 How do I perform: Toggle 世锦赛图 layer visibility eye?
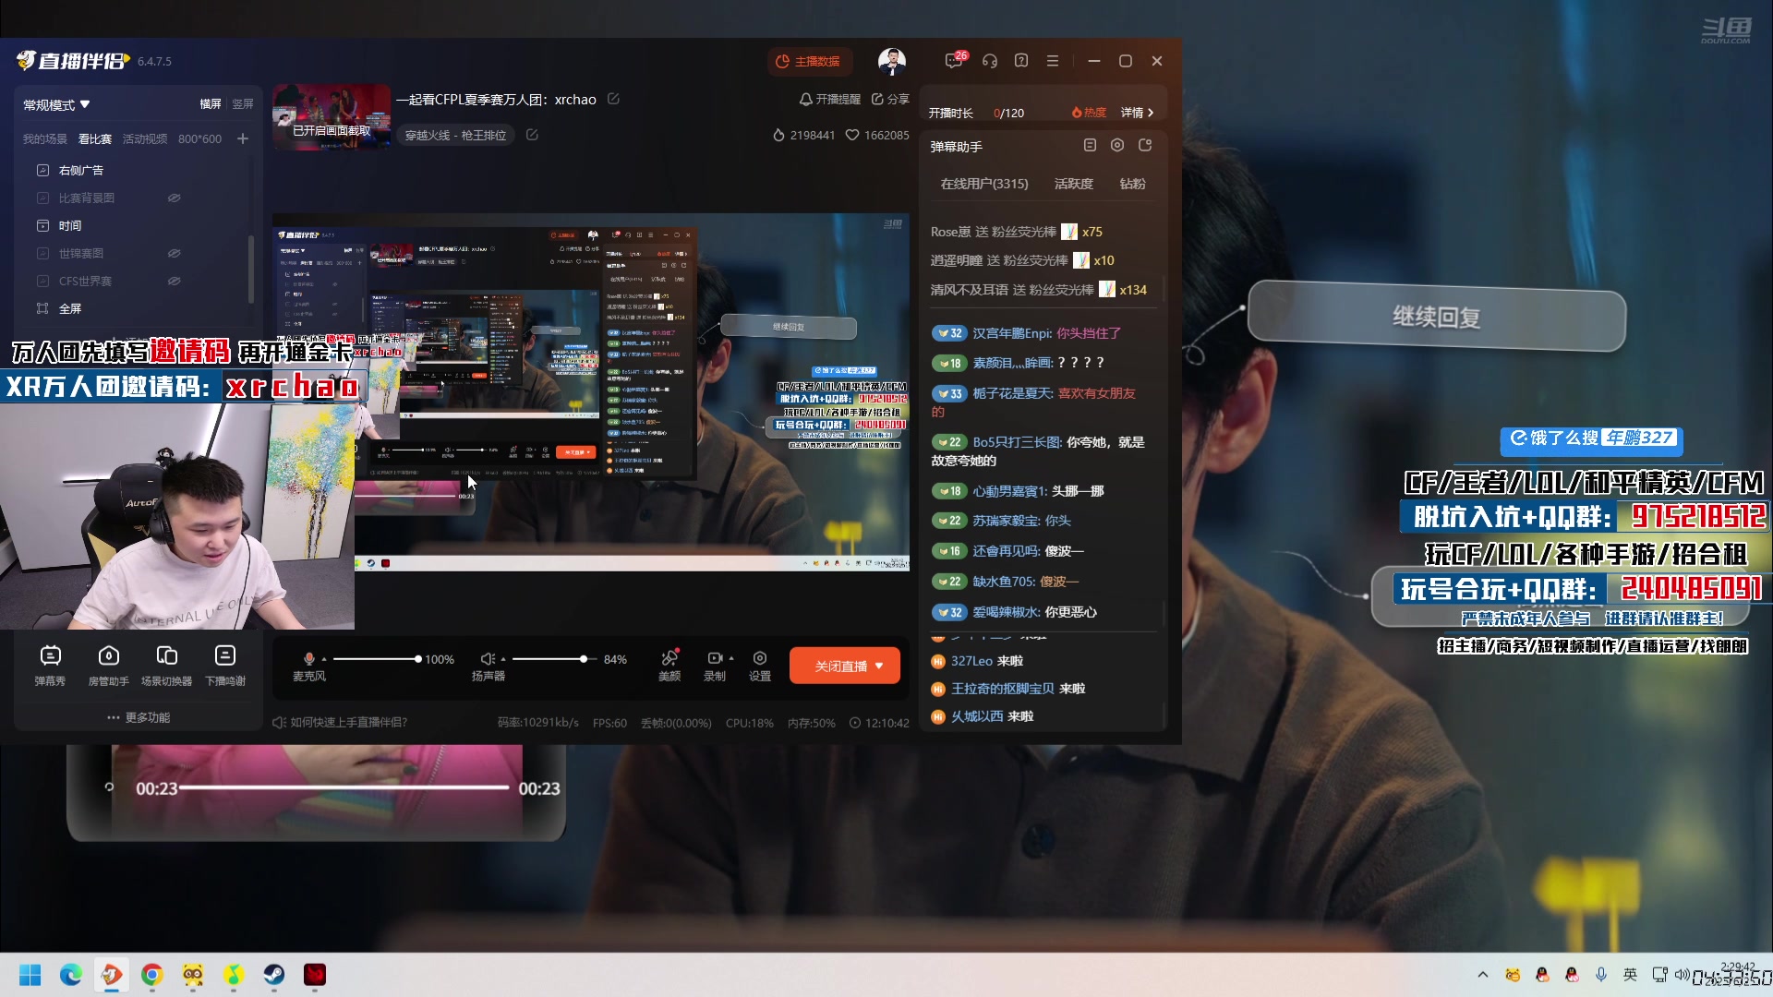point(174,253)
